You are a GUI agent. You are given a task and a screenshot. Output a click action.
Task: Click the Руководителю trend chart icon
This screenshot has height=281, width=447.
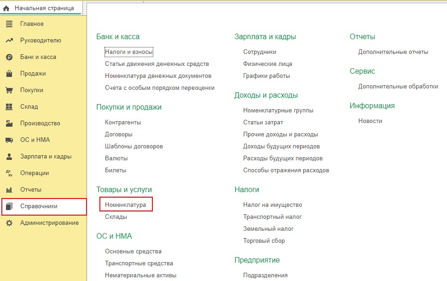(9, 41)
